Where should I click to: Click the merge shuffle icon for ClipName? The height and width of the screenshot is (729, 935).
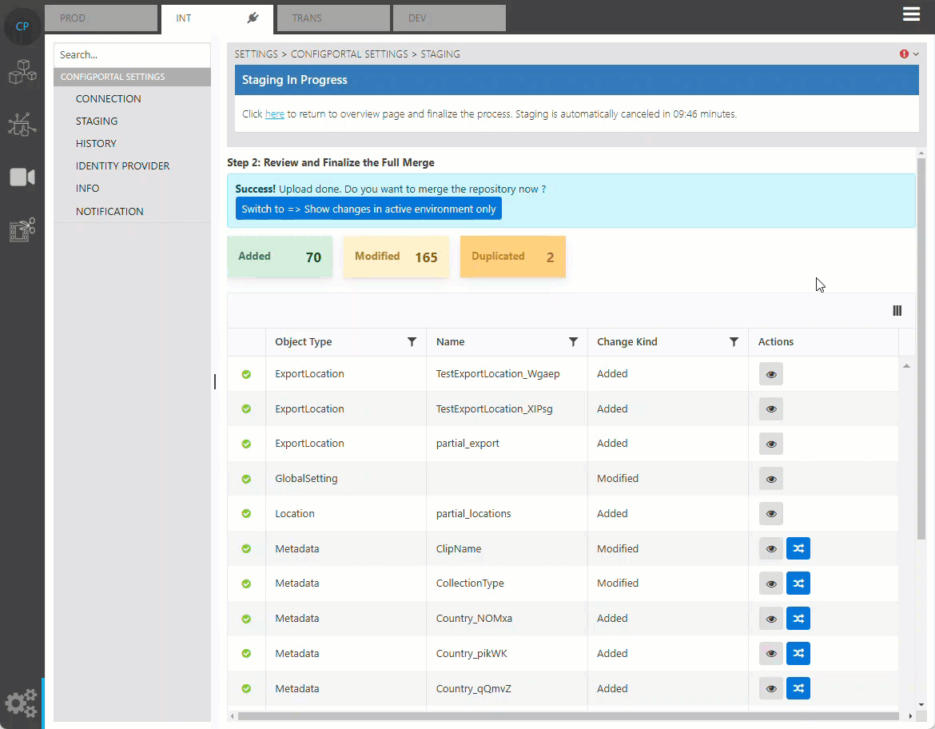tap(798, 548)
